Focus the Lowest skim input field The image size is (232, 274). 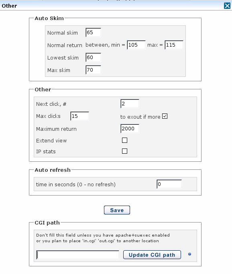click(93, 57)
